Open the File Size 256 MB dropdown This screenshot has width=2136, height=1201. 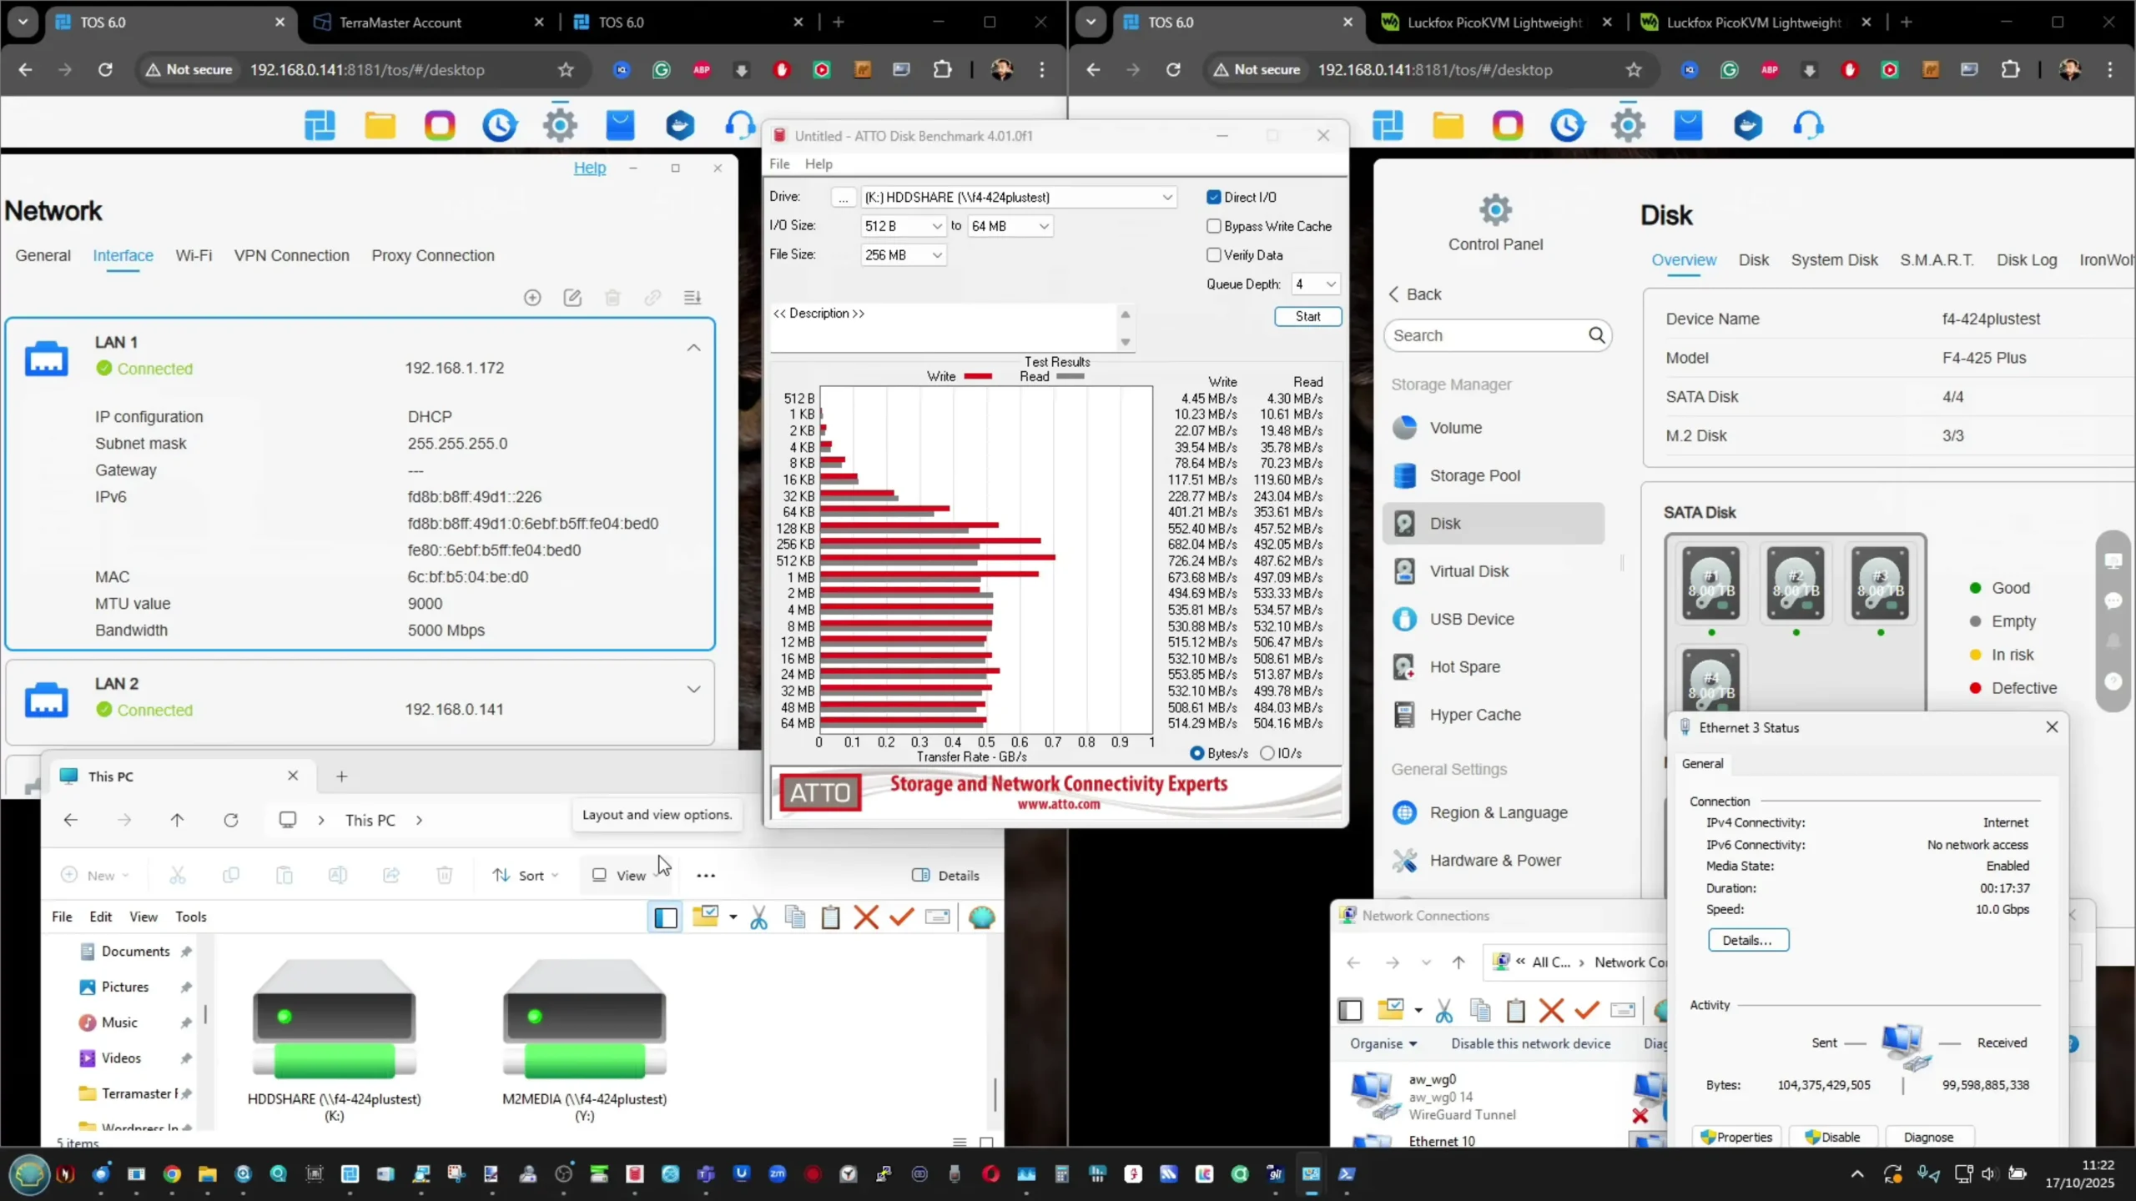(903, 255)
